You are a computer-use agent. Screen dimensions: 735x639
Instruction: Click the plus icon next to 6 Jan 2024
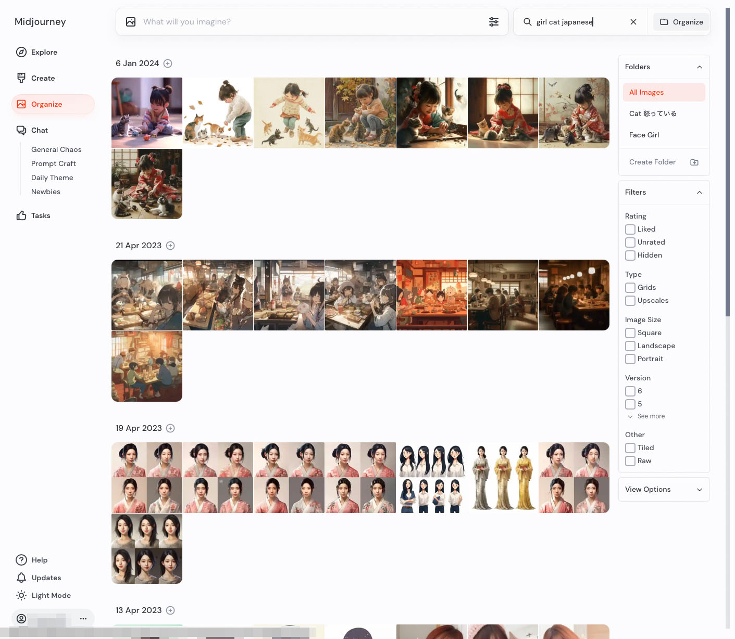(x=168, y=63)
